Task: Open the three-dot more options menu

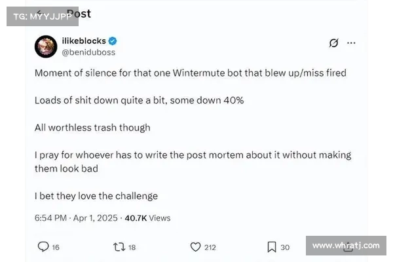Action: (351, 43)
